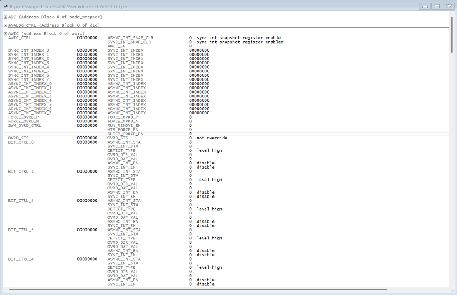Close the E3650.per peripheral window

pos(449,6)
